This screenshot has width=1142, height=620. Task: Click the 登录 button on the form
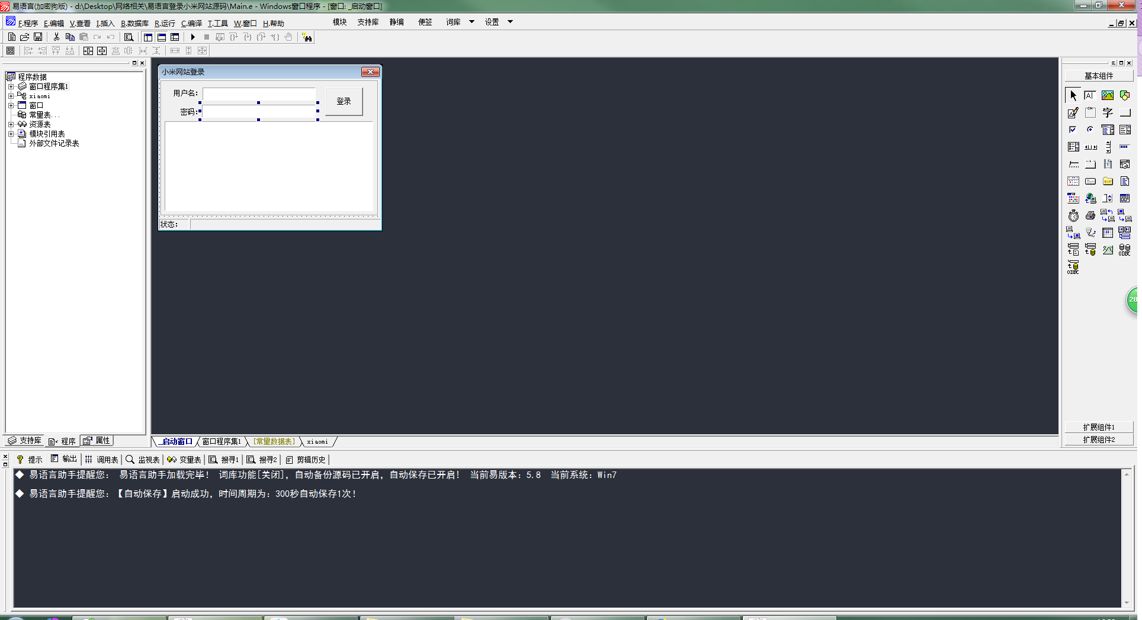[344, 101]
